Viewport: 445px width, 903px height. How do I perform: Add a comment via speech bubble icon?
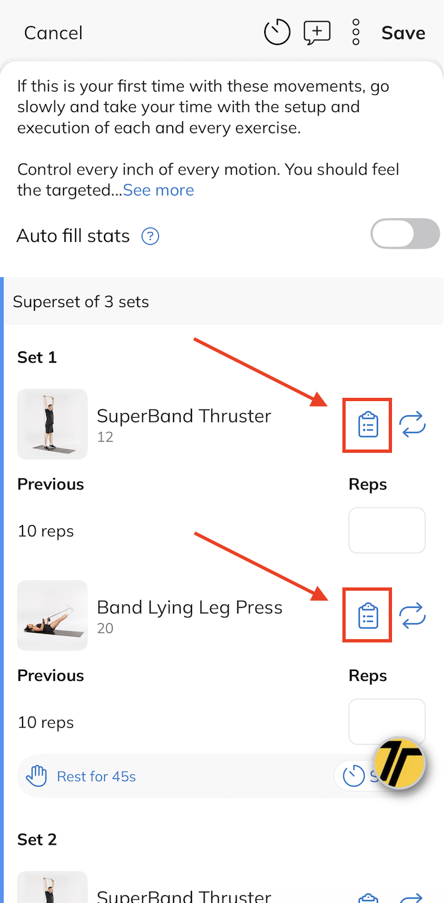[317, 32]
